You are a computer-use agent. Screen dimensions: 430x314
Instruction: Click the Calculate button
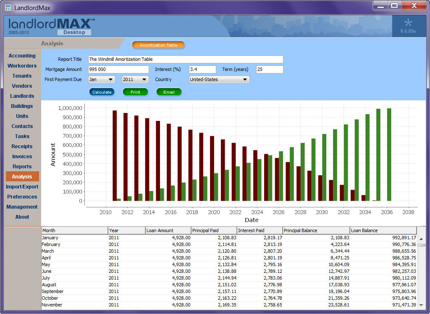[x=102, y=92]
